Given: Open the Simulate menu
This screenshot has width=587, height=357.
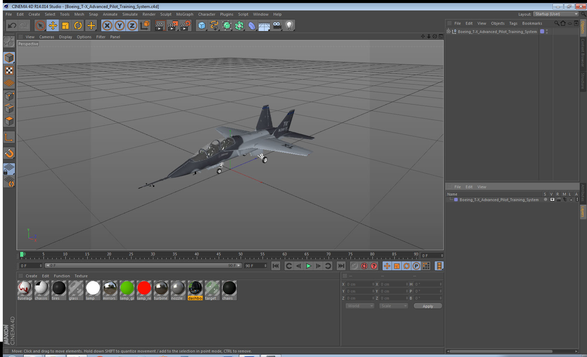Looking at the screenshot, I should (x=130, y=14).
